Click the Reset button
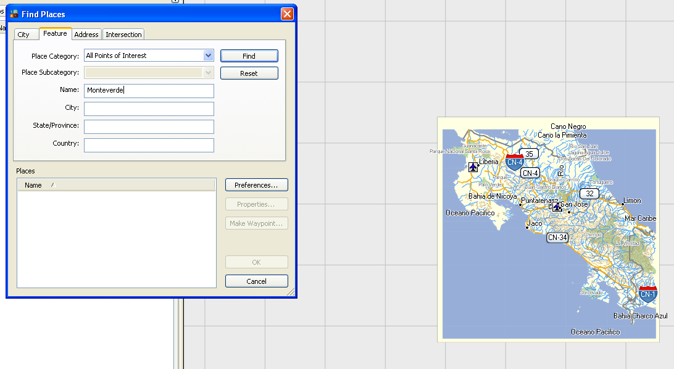 coord(249,73)
